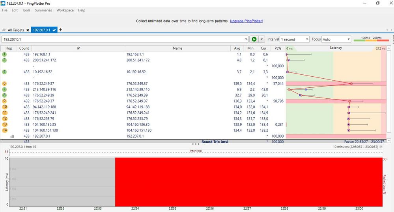Open the Summaries menu
394x212 pixels.
pos(43,10)
